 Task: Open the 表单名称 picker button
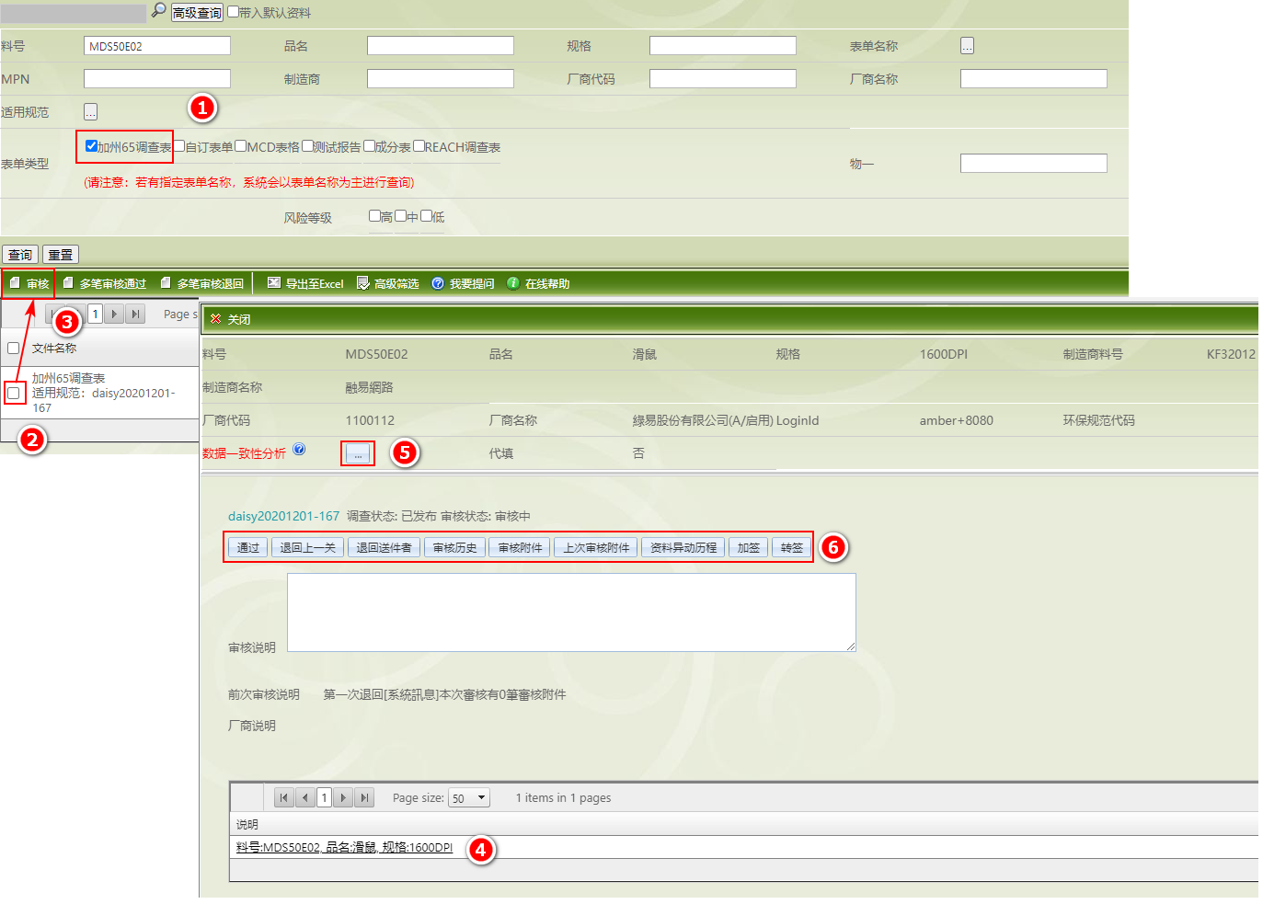coord(967,45)
